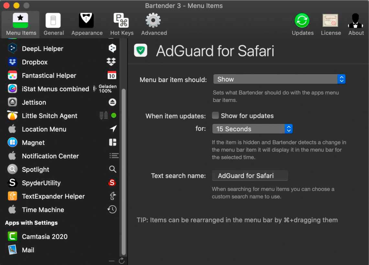369x265 pixels.
Task: Open the Updates toolbar icon
Action: tap(302, 21)
